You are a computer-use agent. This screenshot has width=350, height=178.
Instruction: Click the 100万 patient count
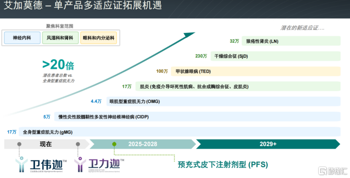pos(162,71)
